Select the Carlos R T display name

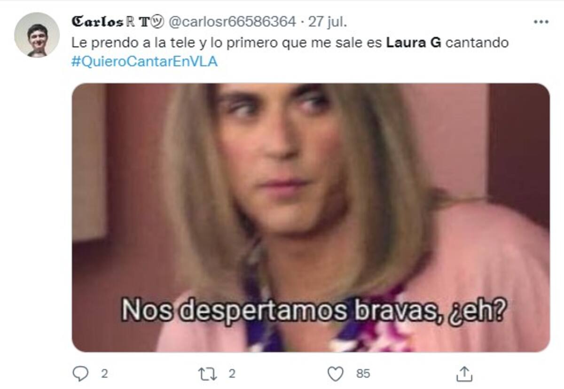[x=117, y=22]
